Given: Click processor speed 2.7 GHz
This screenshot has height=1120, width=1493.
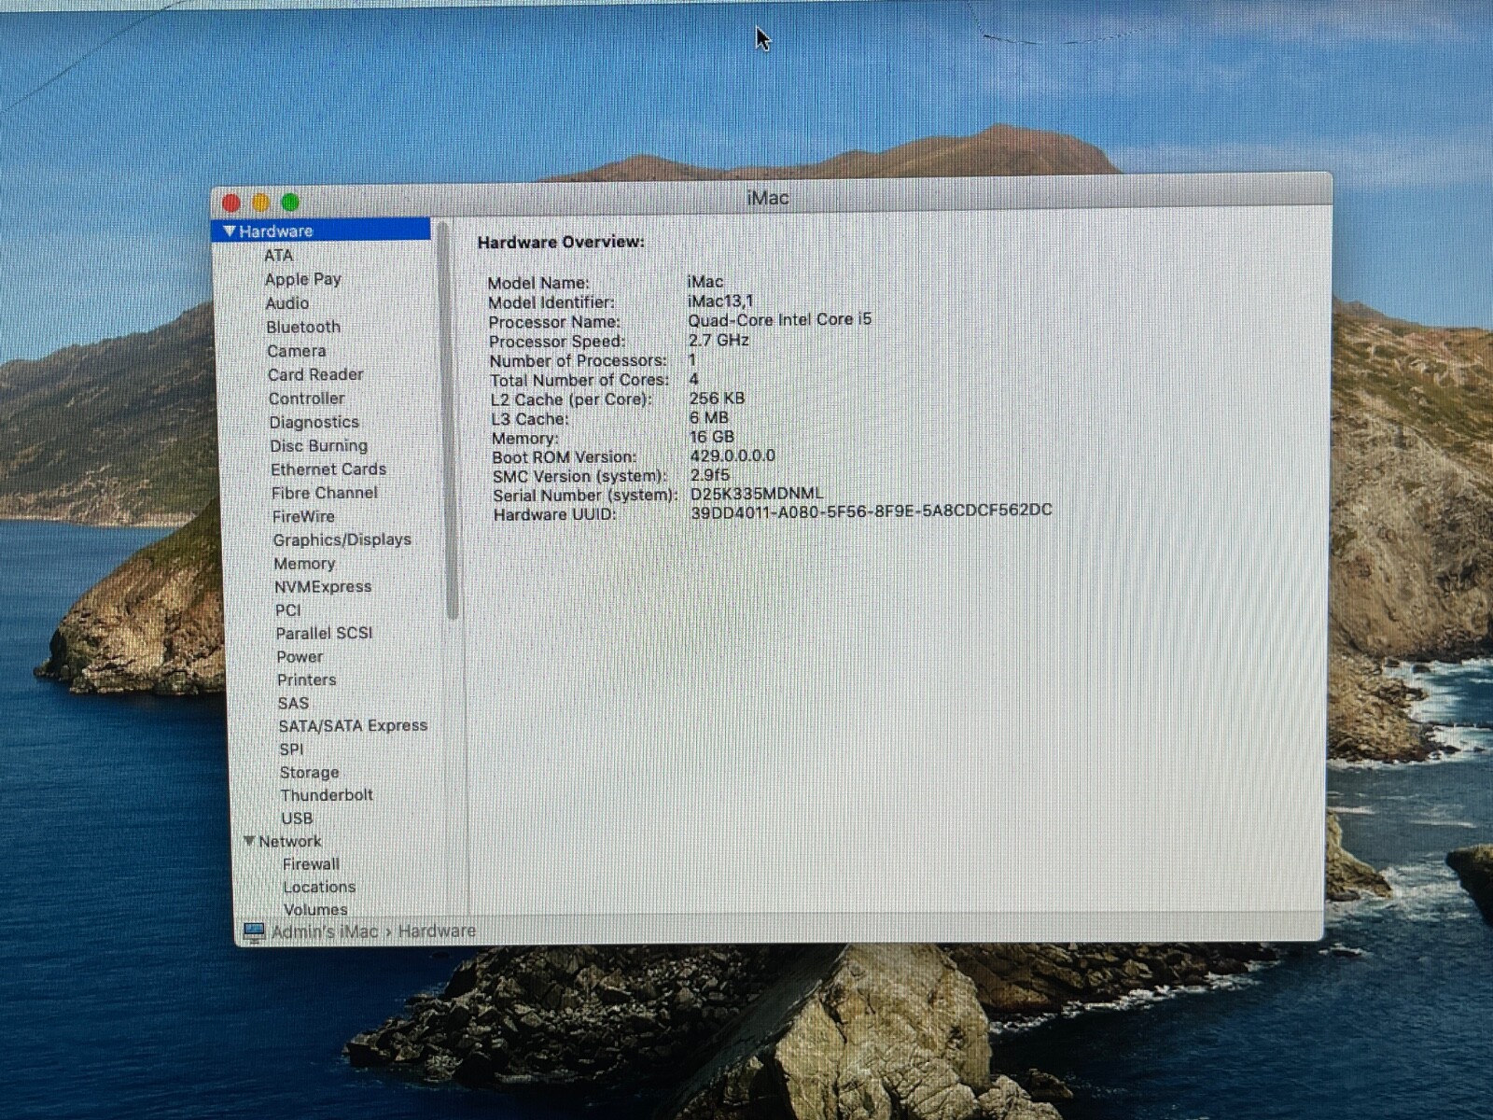Looking at the screenshot, I should pyautogui.click(x=719, y=340).
